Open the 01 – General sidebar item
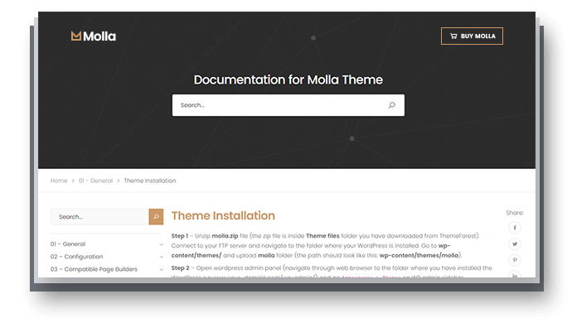 (x=68, y=243)
